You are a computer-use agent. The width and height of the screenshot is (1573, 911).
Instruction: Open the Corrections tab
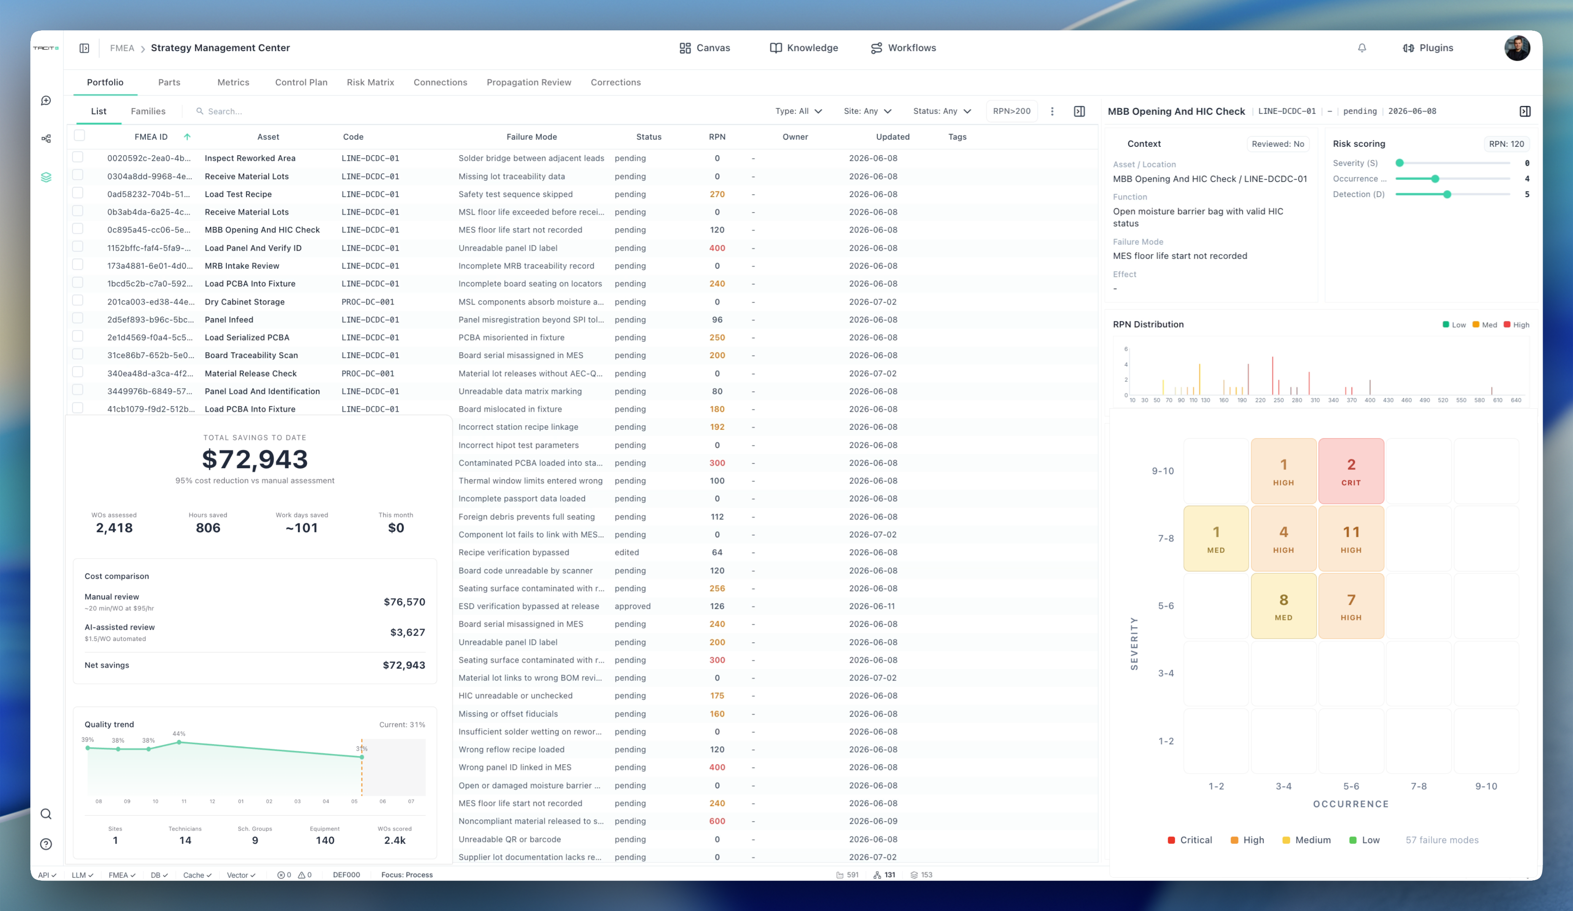pyautogui.click(x=616, y=82)
